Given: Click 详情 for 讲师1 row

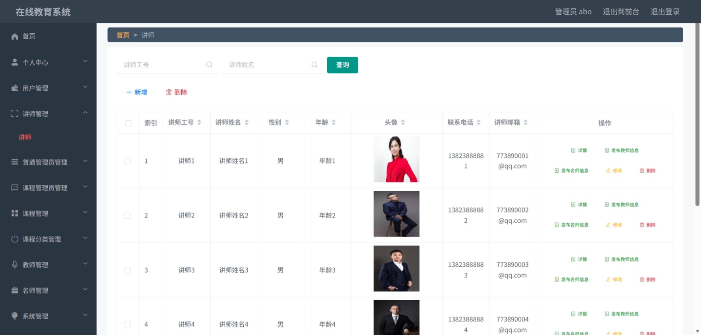Looking at the screenshot, I should (579, 150).
